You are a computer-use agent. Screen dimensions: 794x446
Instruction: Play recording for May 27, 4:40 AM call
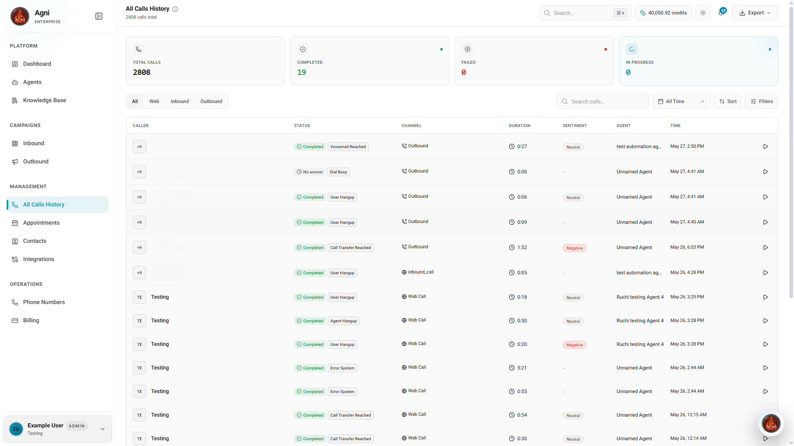pos(765,222)
